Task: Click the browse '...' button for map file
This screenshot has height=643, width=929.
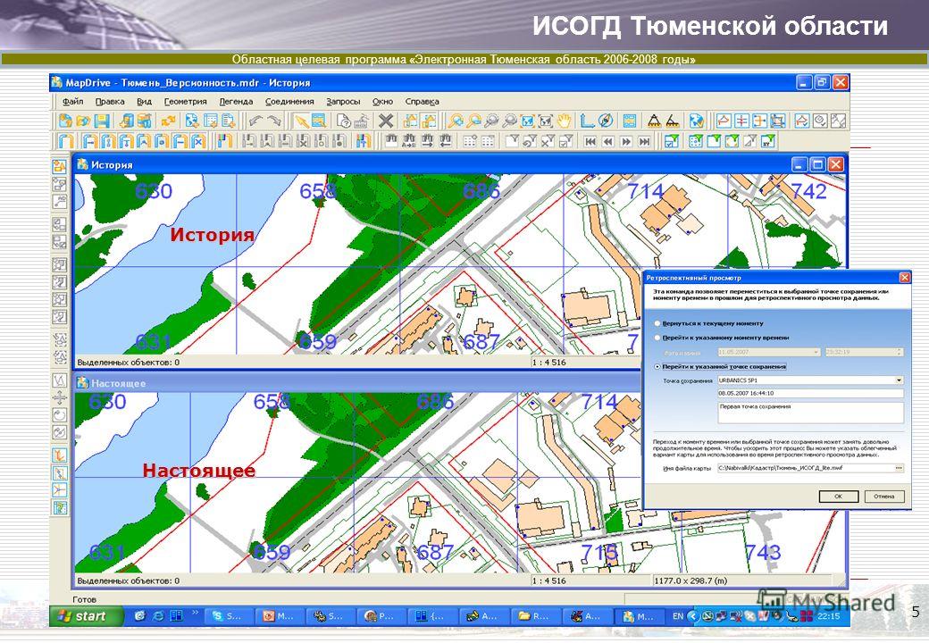Action: click(900, 468)
